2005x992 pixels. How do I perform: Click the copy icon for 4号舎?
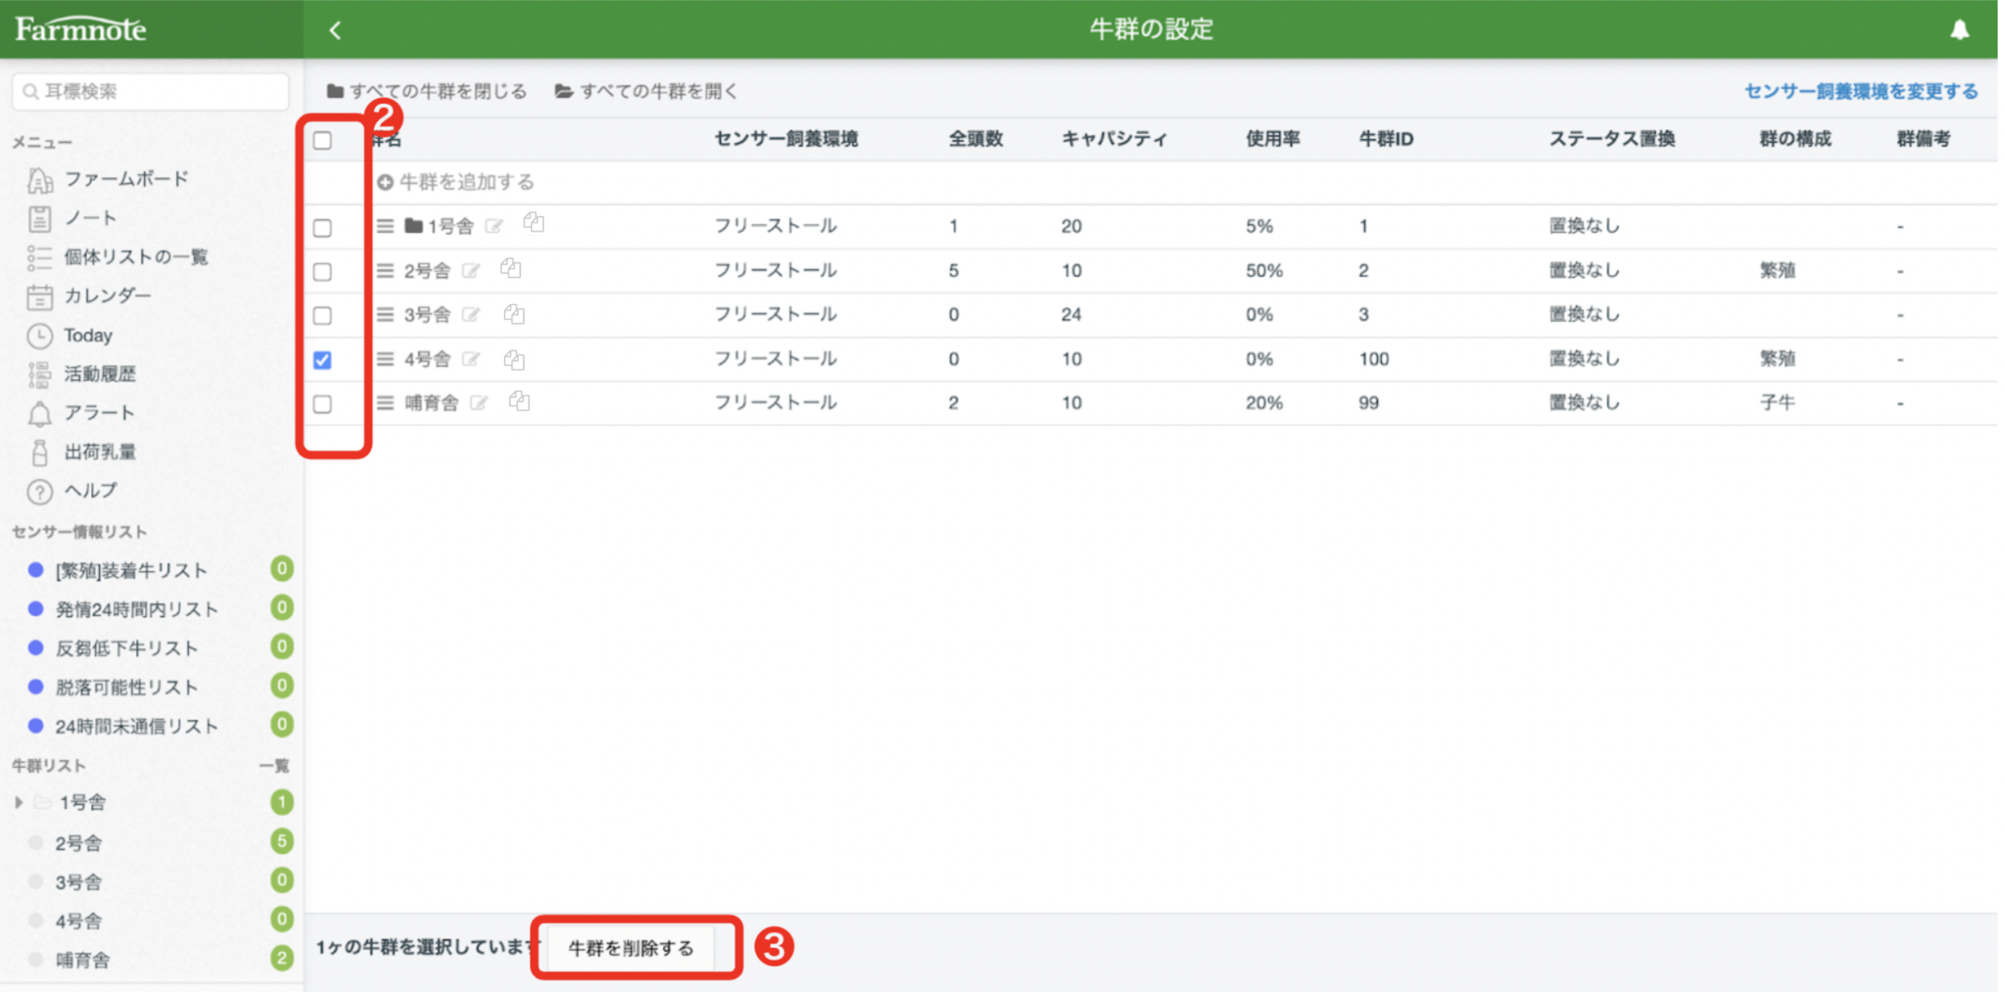click(514, 359)
